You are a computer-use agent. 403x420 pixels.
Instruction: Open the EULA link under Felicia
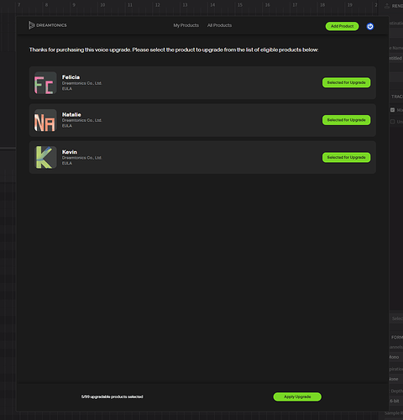[67, 89]
